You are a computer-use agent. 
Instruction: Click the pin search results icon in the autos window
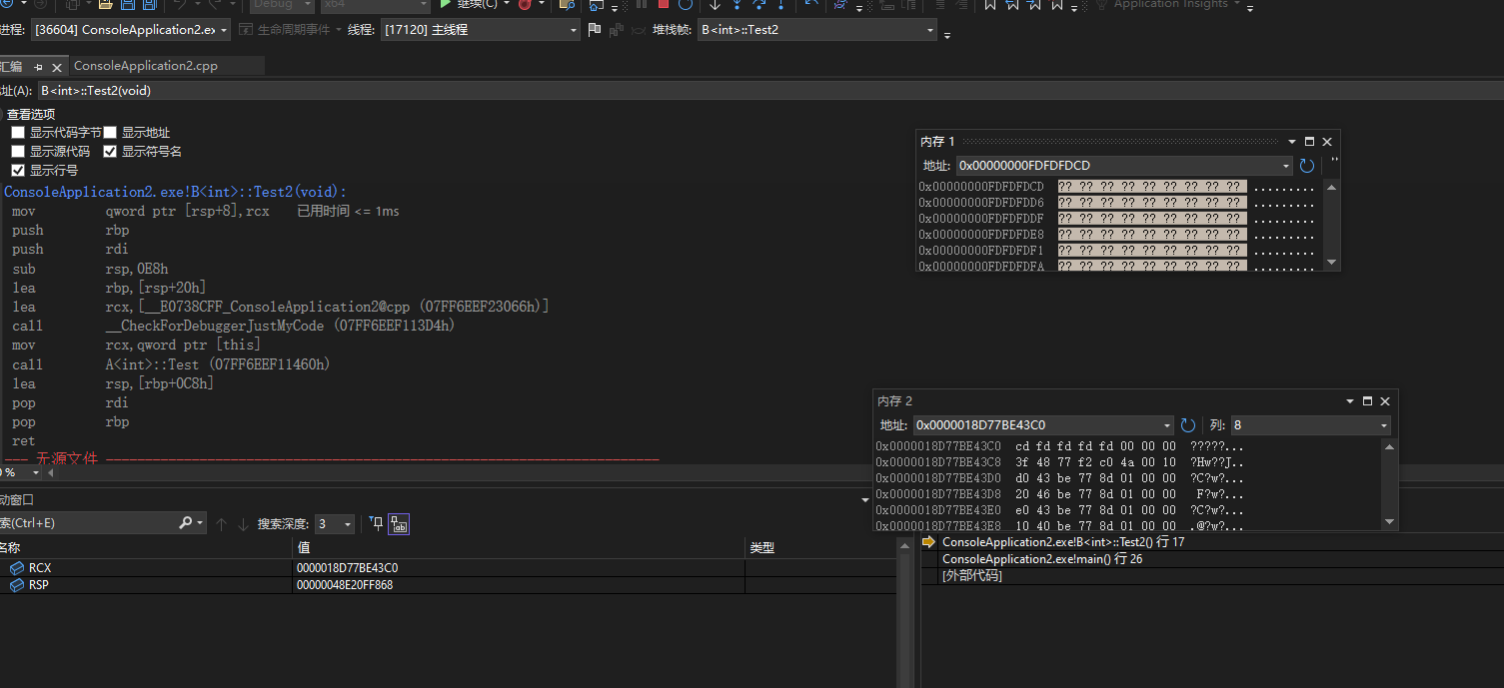[x=376, y=524]
